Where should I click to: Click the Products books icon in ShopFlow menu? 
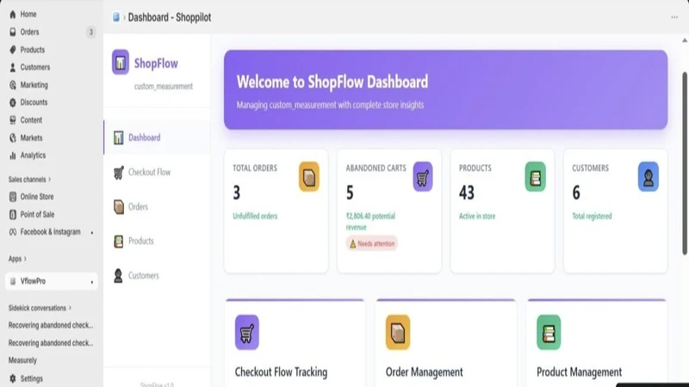[x=119, y=241]
